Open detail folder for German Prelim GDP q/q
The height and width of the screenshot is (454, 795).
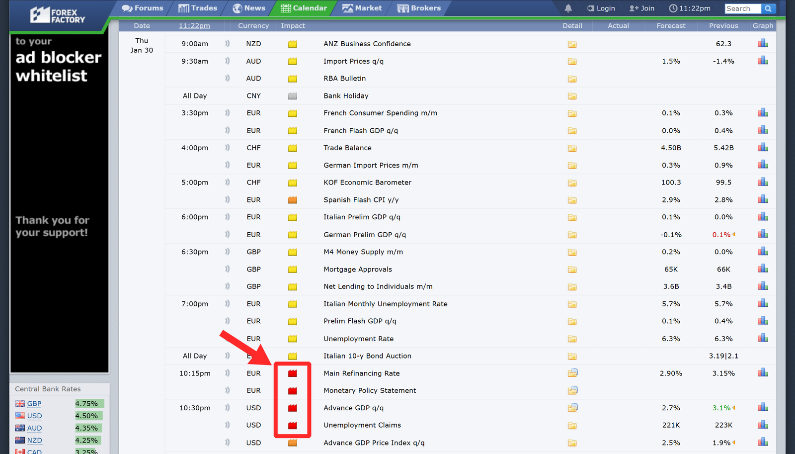pos(572,235)
